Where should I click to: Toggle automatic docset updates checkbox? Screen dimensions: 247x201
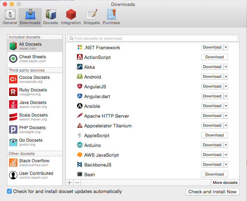[x=10, y=191]
